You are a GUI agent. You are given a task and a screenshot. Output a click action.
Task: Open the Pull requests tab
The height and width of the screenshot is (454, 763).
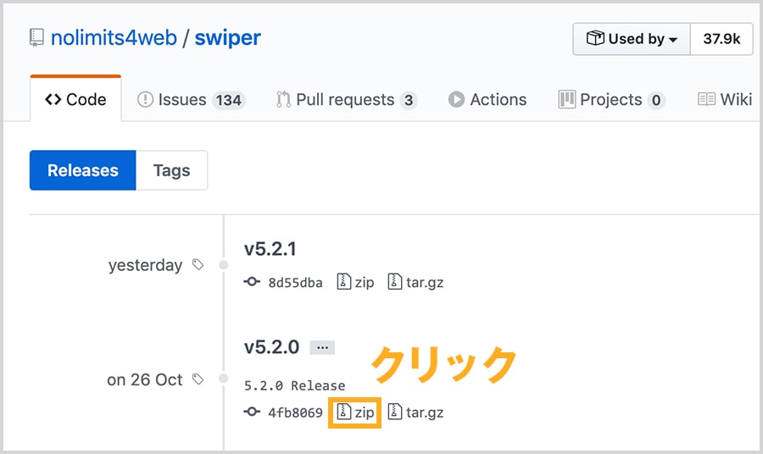[x=347, y=100]
